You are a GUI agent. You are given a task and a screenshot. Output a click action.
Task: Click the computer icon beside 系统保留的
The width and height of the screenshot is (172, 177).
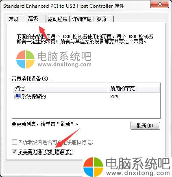[17, 96]
